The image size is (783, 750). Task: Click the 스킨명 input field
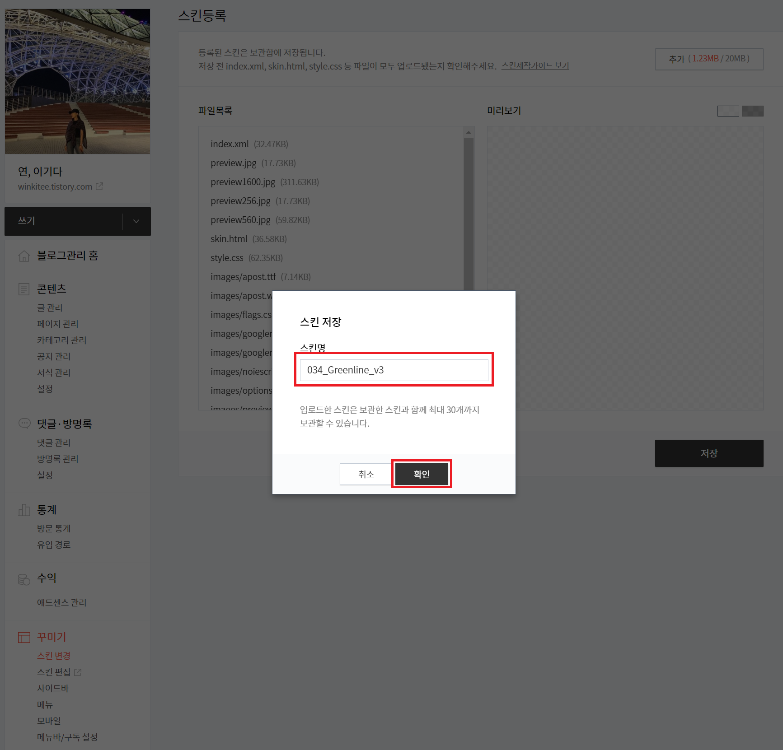(394, 370)
